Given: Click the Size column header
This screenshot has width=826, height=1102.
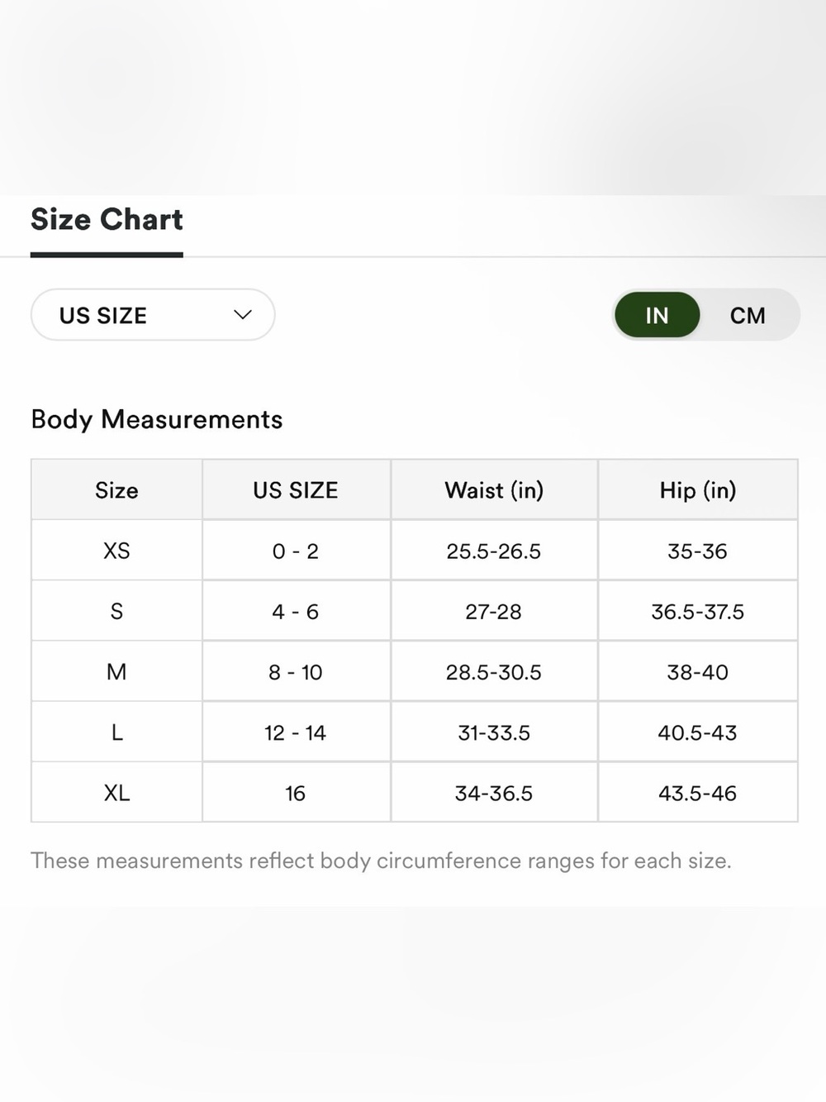Looking at the screenshot, I should pos(116,490).
